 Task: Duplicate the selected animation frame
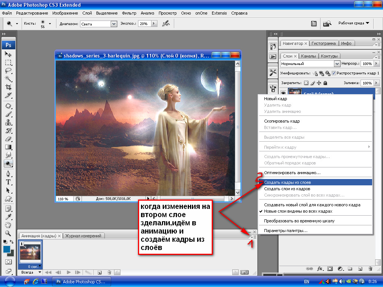[x=99, y=272]
